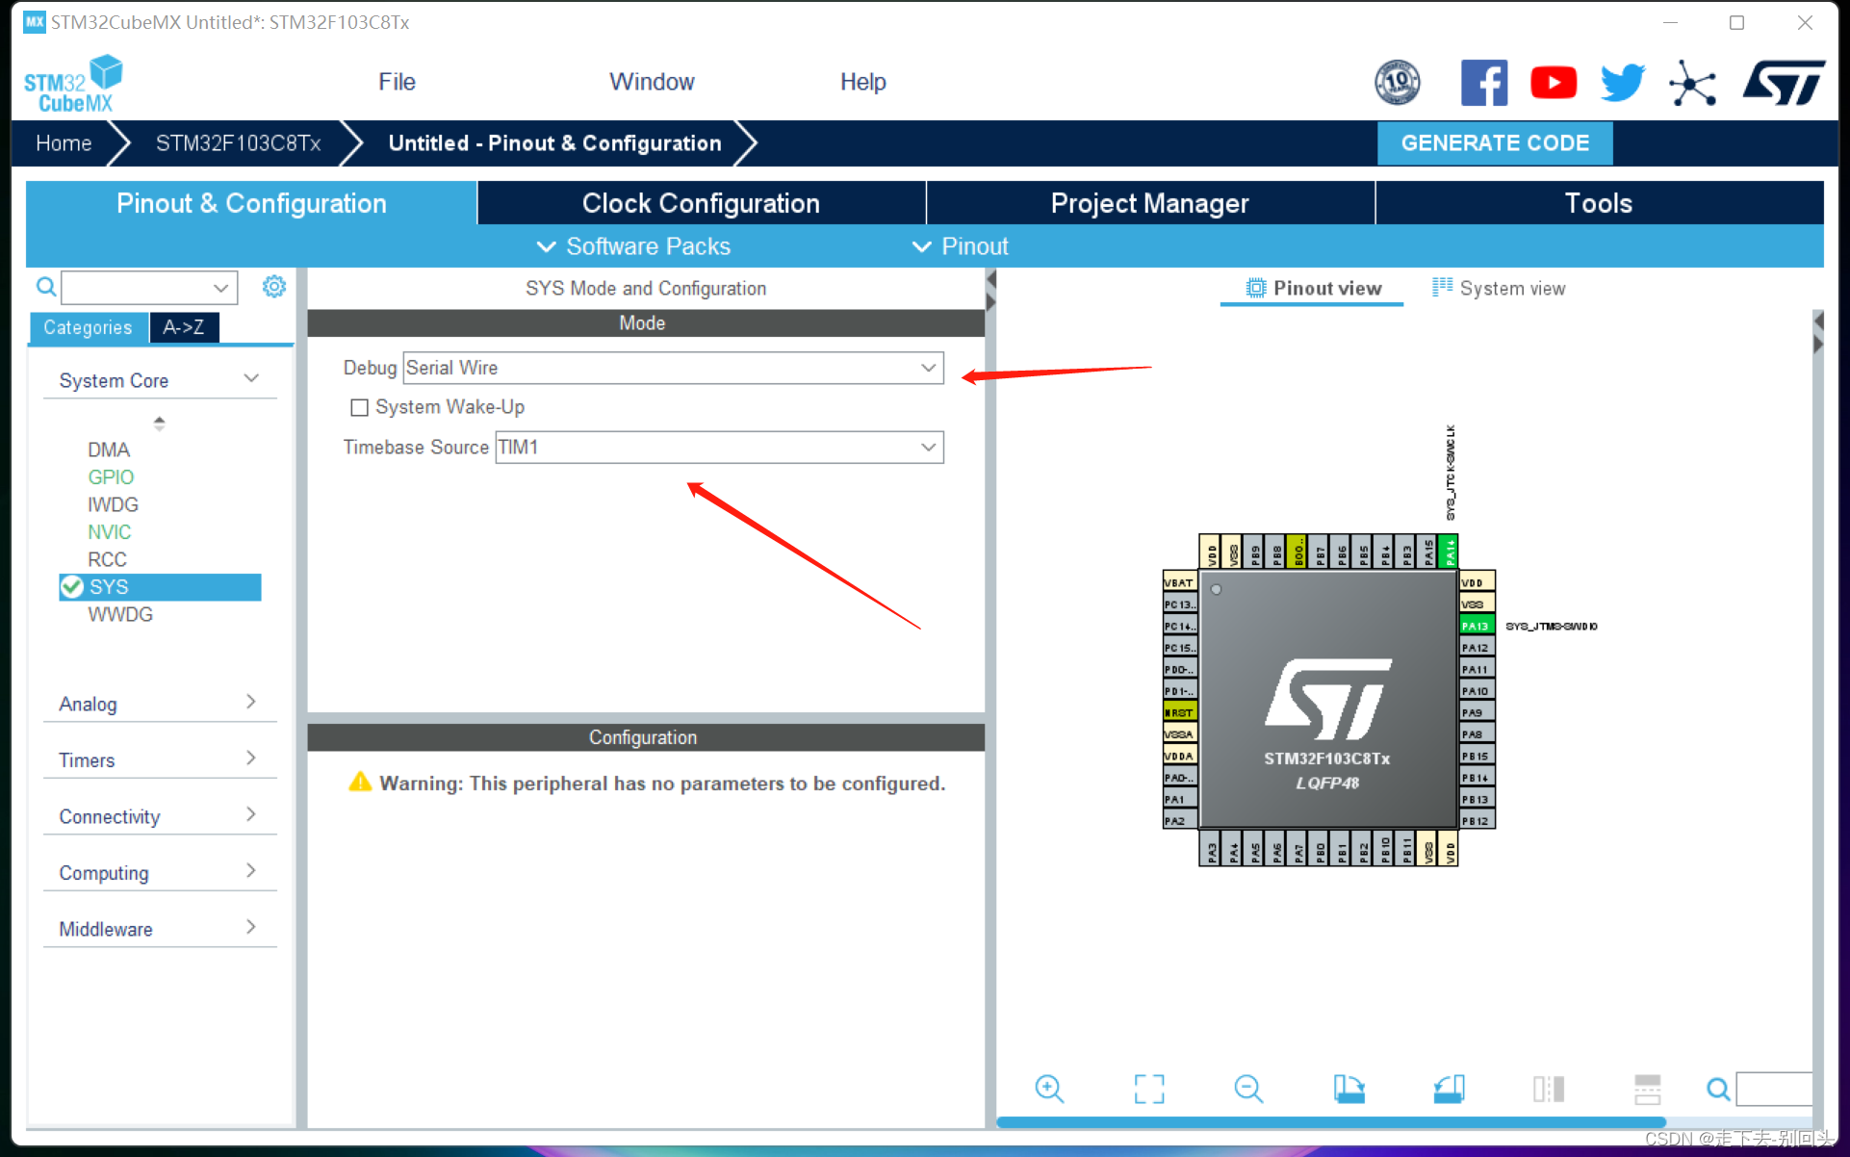
Task: Open the ST Facebook page icon
Action: [x=1483, y=84]
